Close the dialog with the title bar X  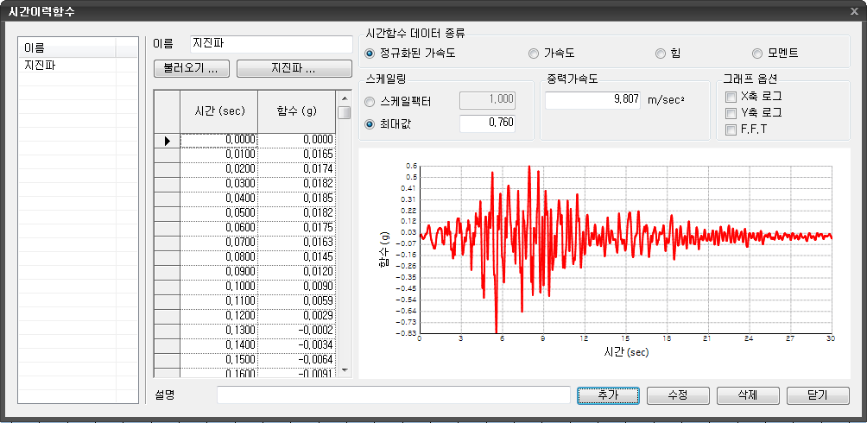(851, 10)
